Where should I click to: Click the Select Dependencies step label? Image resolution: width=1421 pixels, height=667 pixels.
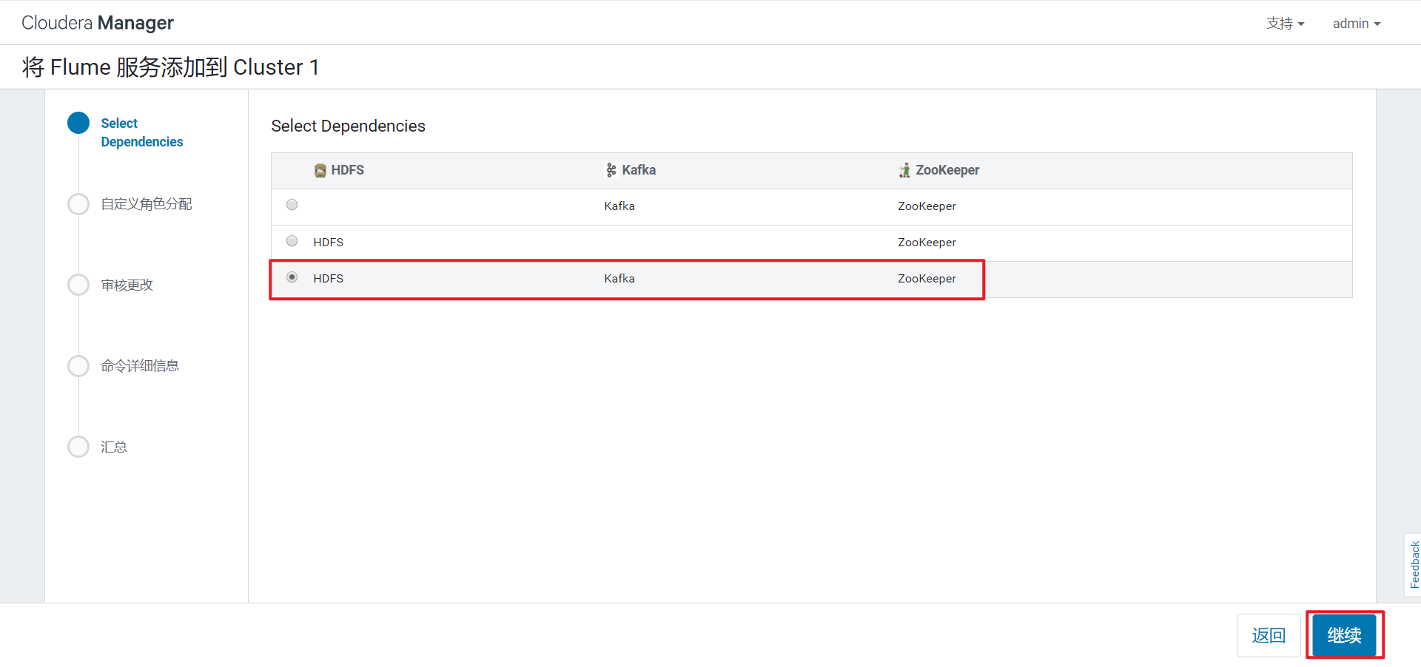[x=142, y=132]
